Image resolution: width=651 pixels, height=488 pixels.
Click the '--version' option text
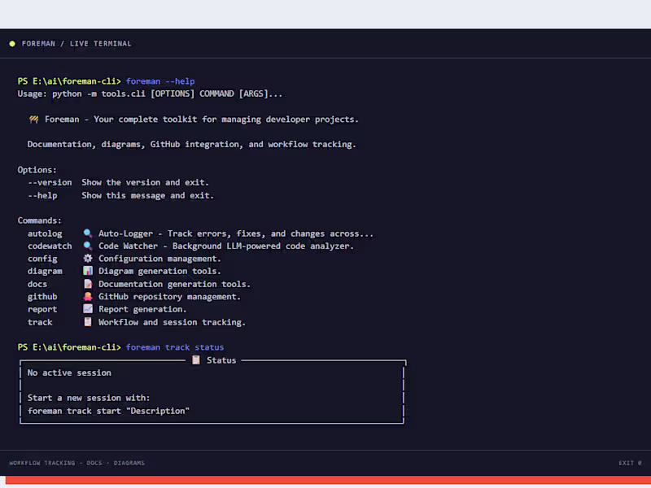pos(50,182)
